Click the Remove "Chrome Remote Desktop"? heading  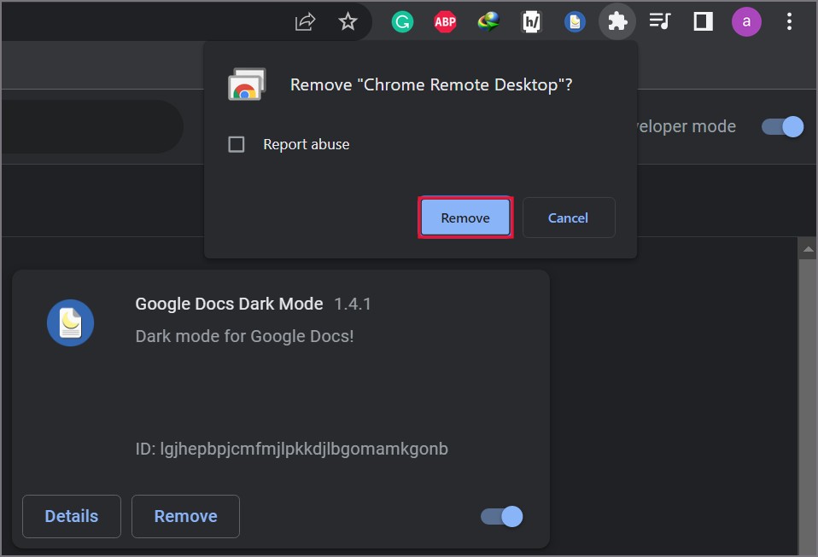[x=431, y=84]
